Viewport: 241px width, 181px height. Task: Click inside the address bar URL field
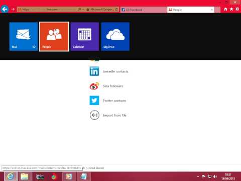point(48,10)
